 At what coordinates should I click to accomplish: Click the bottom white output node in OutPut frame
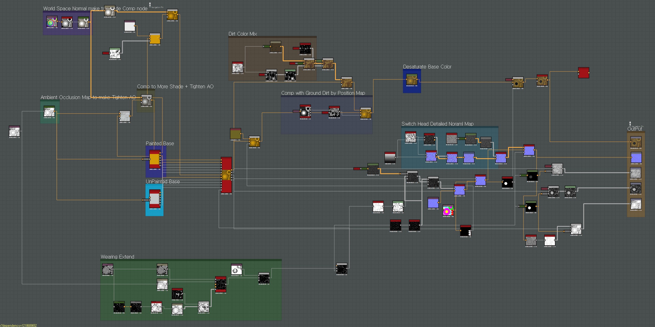click(x=636, y=204)
